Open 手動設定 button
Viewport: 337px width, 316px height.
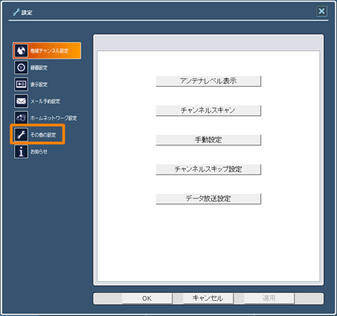[x=208, y=140]
